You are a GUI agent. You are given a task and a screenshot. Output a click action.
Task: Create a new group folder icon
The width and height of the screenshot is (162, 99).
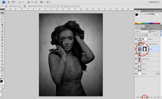tap(151, 97)
